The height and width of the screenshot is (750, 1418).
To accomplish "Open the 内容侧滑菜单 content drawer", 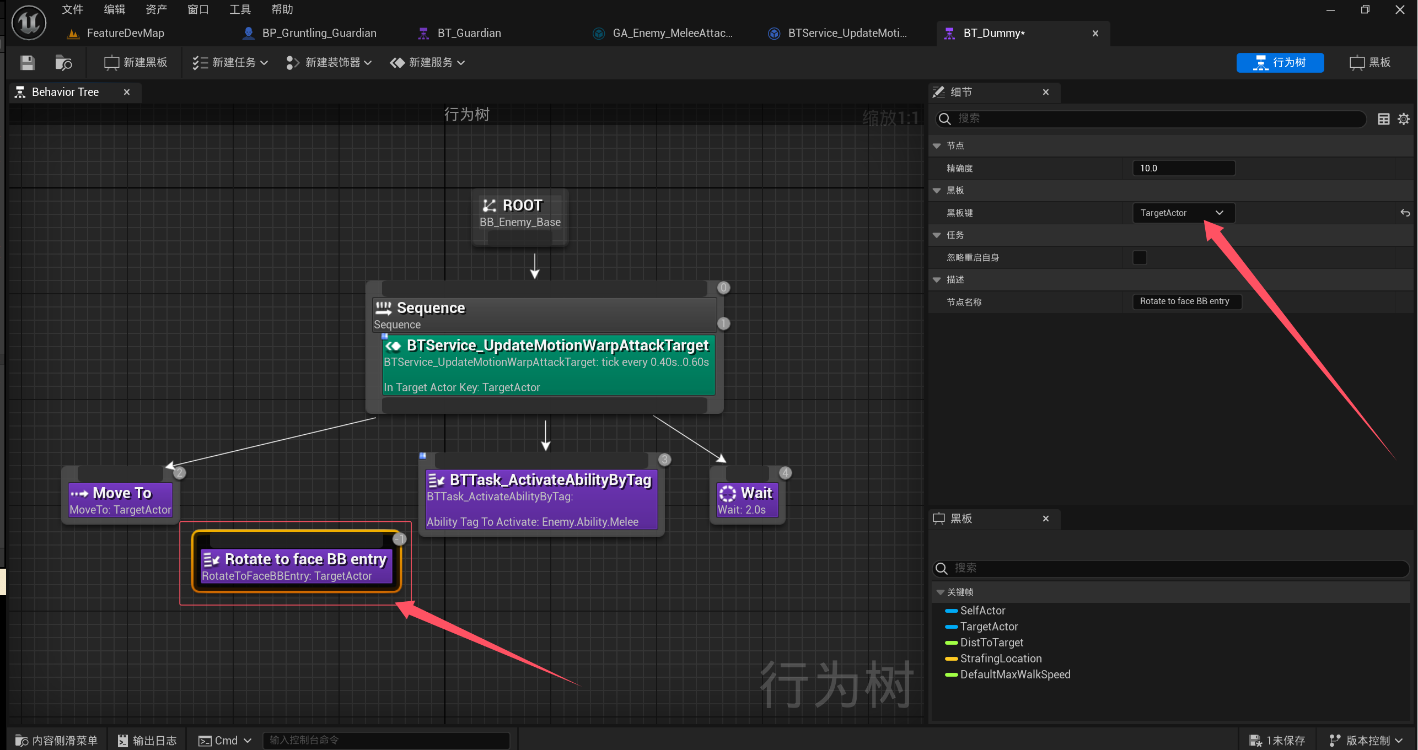I will click(x=56, y=741).
